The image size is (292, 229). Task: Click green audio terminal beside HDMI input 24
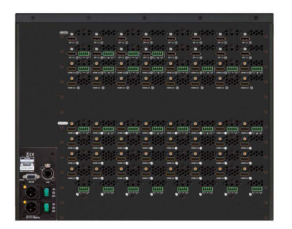click(x=257, y=69)
